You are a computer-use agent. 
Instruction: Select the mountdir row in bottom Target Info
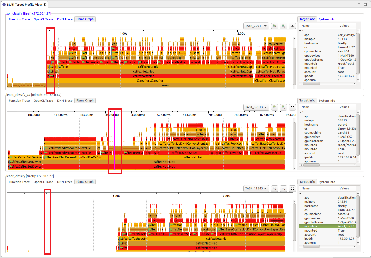click(x=311, y=226)
